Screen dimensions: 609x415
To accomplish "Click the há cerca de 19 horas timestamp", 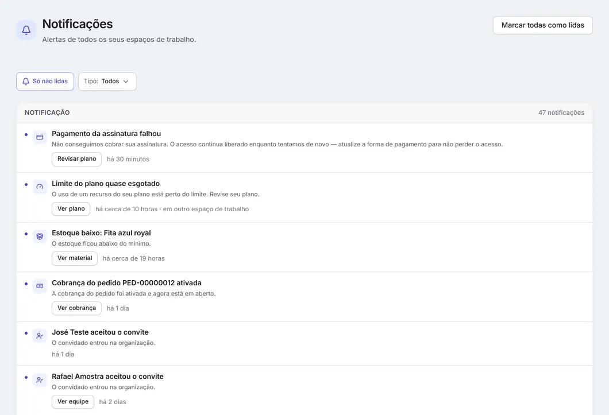I will coord(134,258).
